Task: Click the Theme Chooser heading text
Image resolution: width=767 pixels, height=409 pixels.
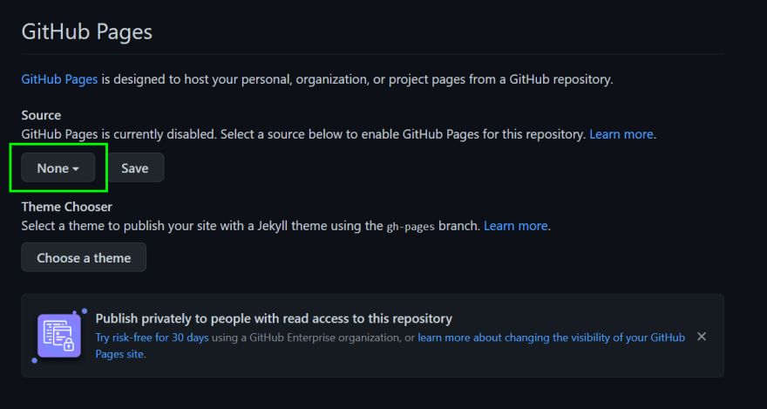Action: pyautogui.click(x=66, y=207)
